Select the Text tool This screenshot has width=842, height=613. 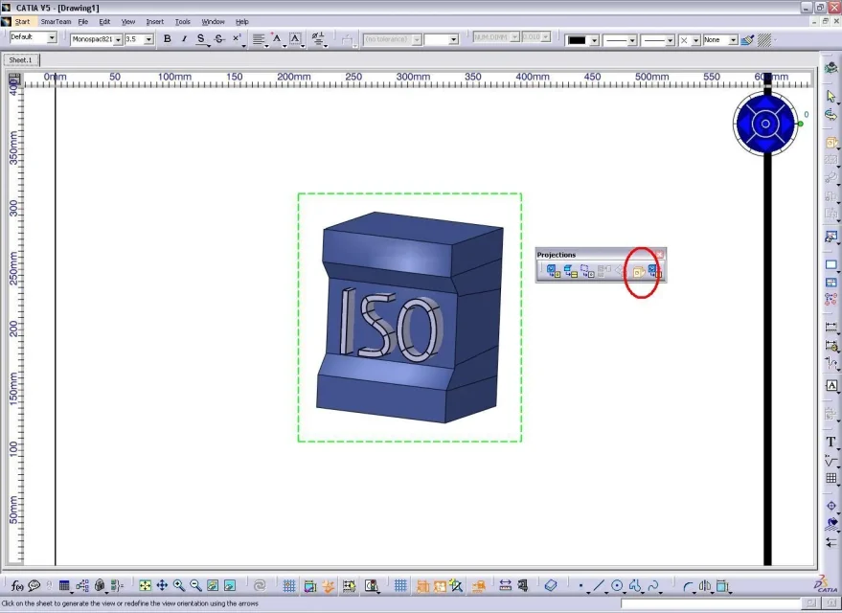(831, 442)
